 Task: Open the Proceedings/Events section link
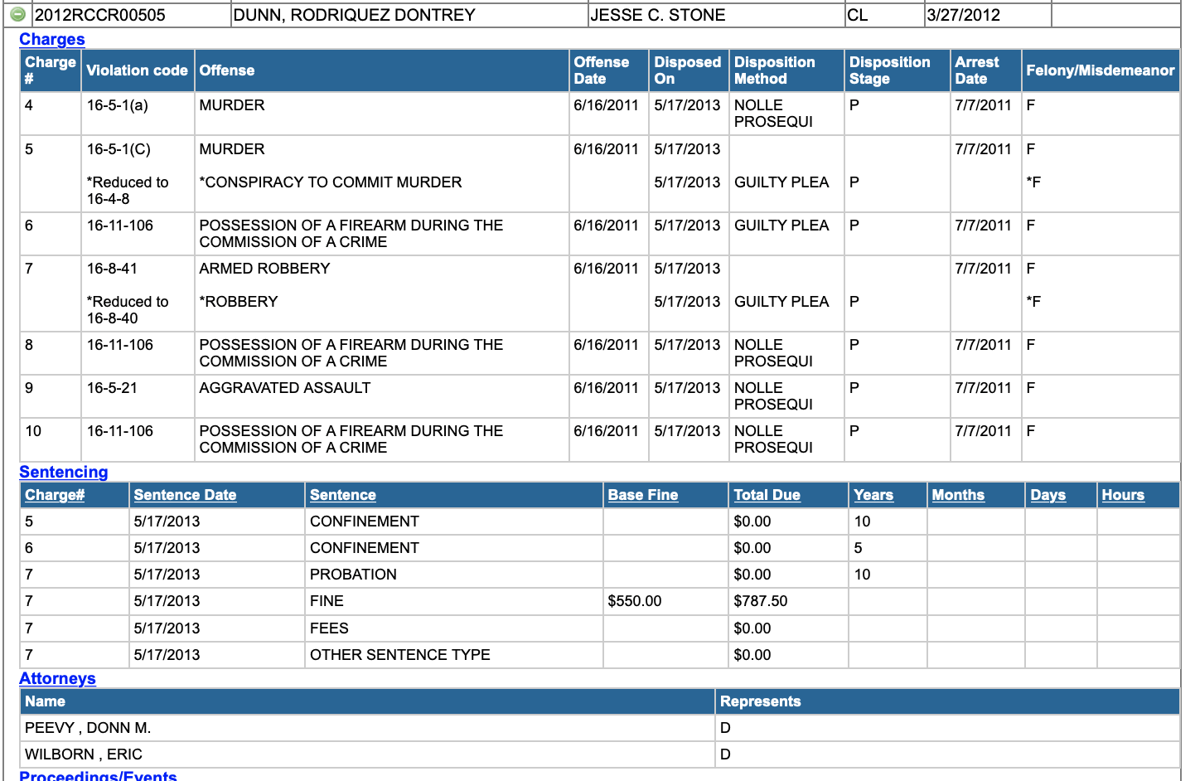98,775
